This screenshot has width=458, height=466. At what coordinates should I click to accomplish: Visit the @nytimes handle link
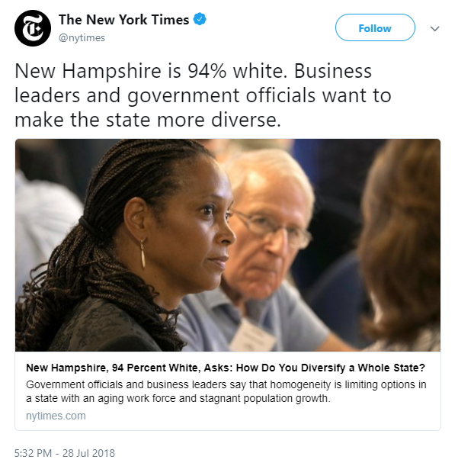(x=82, y=37)
